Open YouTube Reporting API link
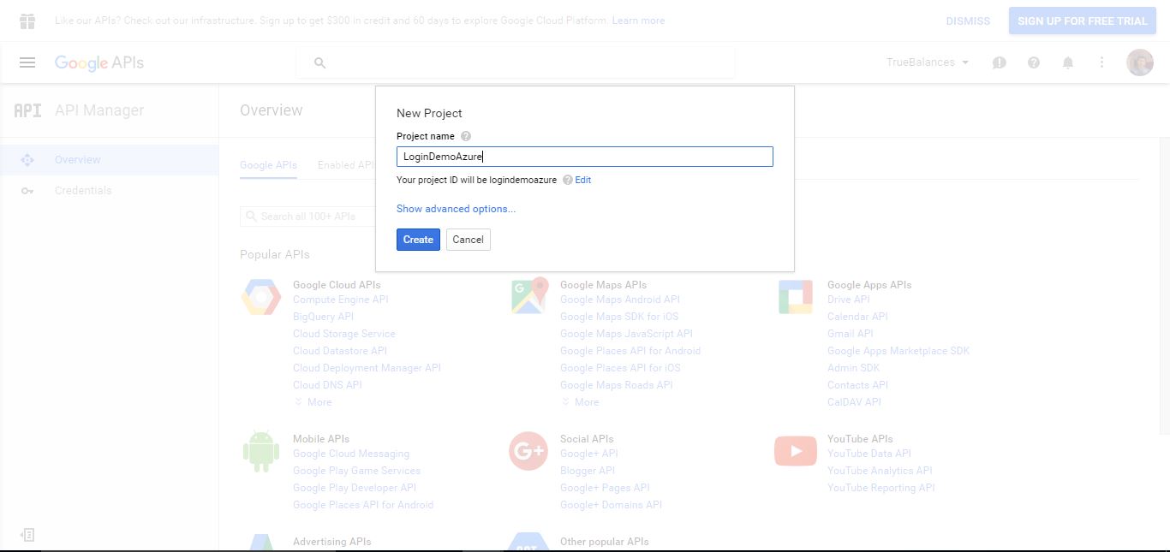The image size is (1170, 552). click(x=880, y=488)
